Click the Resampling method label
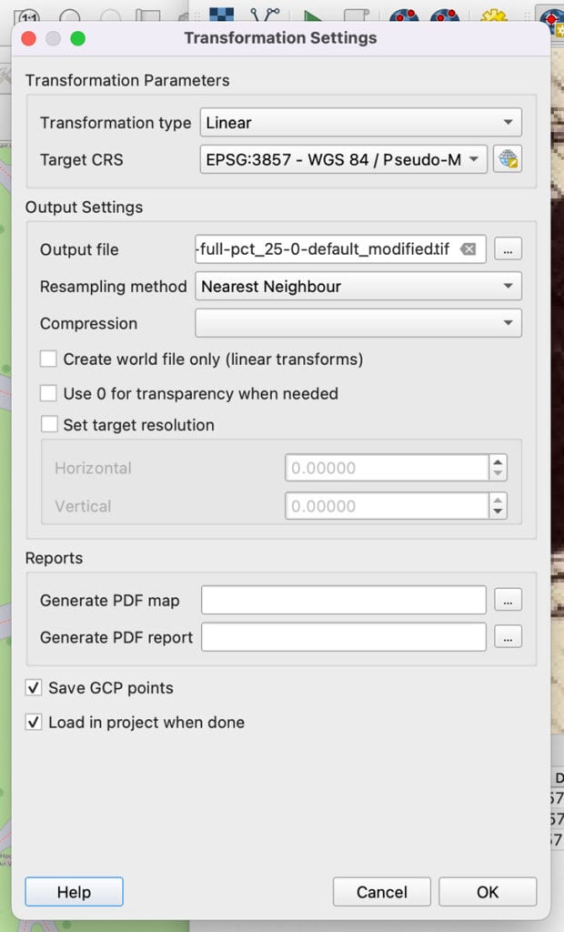This screenshot has width=564, height=932. point(113,287)
